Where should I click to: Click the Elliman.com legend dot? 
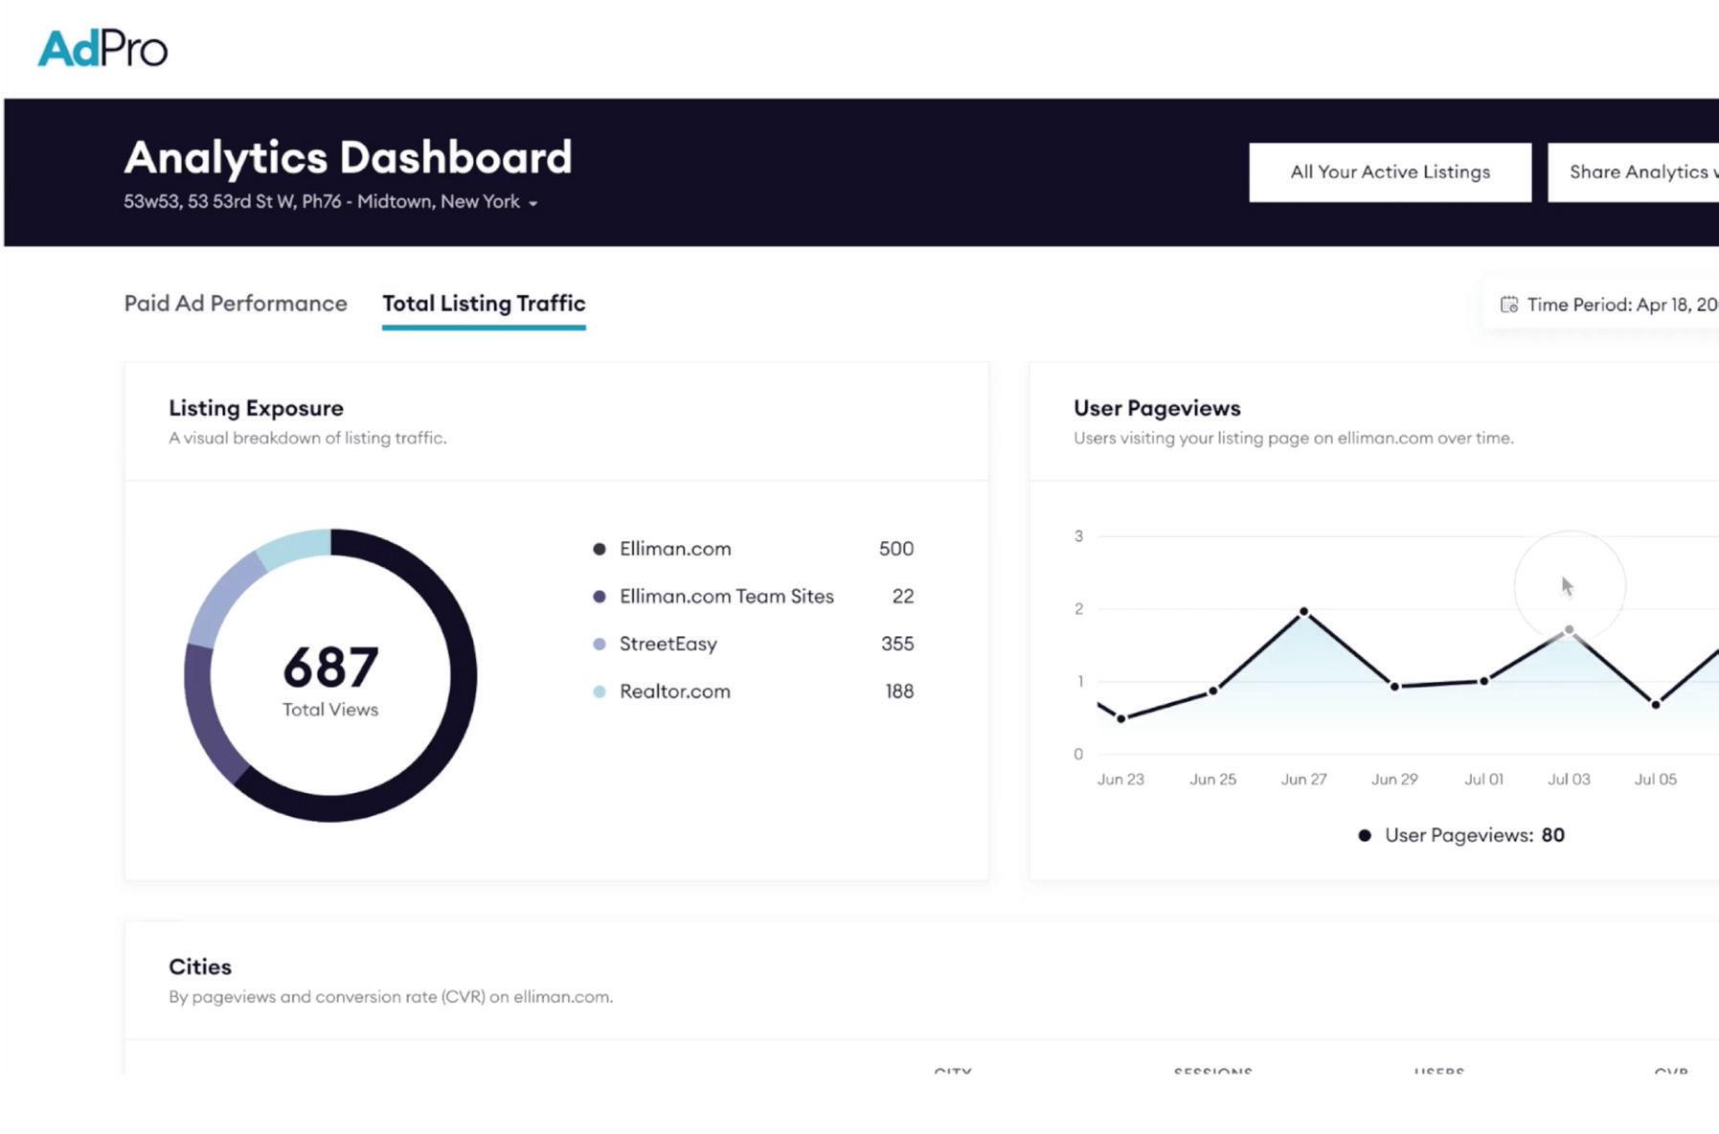tap(599, 549)
